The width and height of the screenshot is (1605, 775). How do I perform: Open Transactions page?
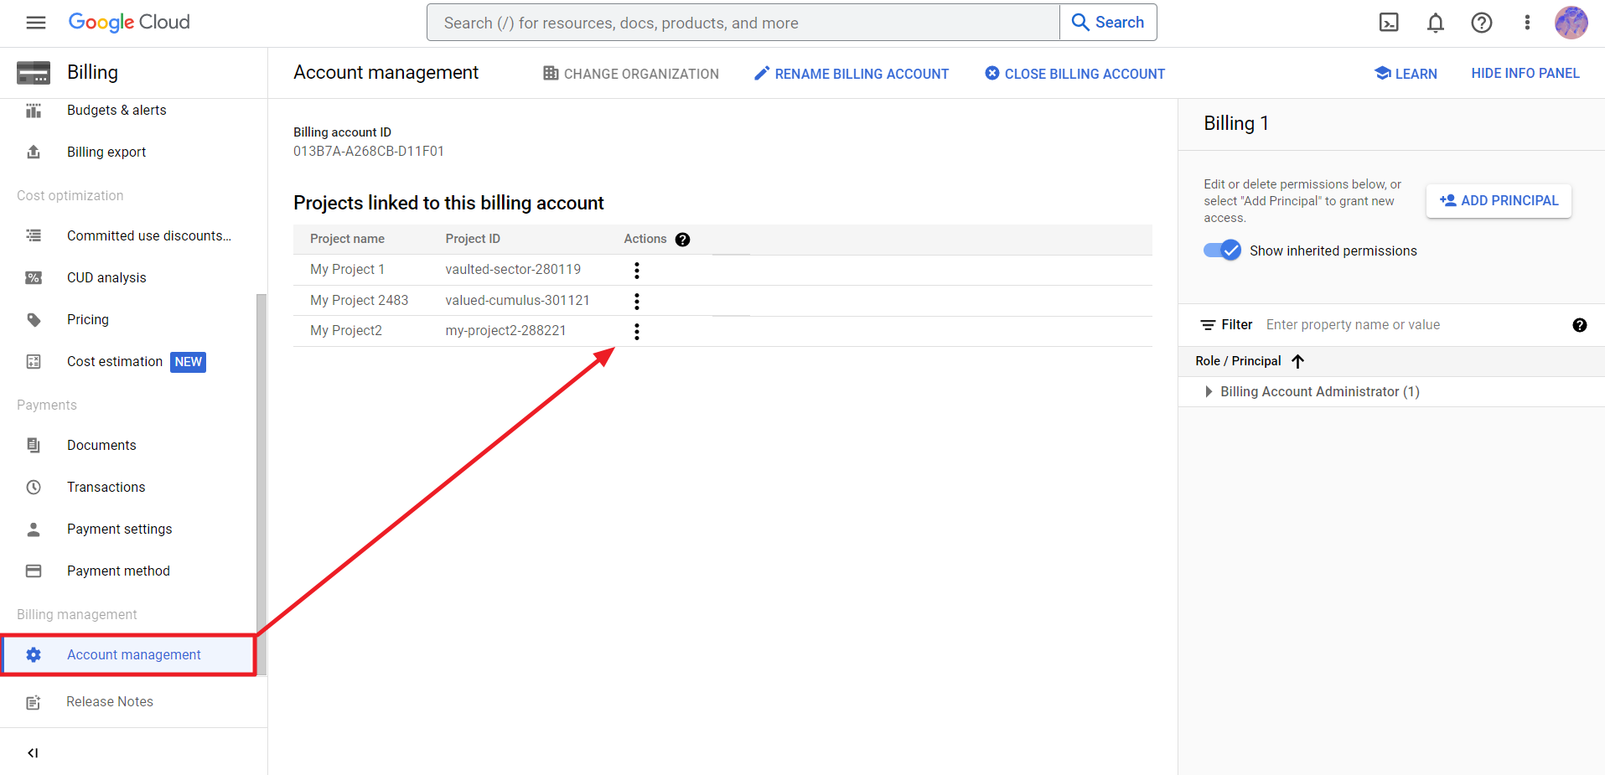click(106, 487)
